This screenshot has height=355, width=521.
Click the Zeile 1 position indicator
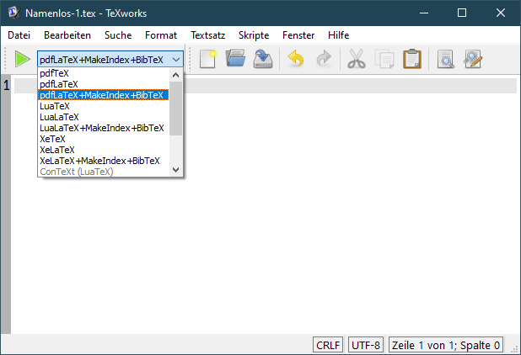[x=447, y=345]
